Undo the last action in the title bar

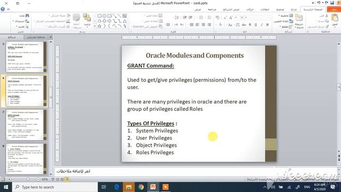326,3
